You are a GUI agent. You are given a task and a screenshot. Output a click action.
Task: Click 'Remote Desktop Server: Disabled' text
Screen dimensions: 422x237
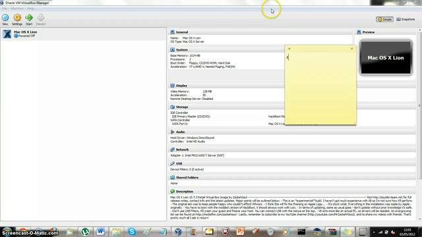click(192, 99)
